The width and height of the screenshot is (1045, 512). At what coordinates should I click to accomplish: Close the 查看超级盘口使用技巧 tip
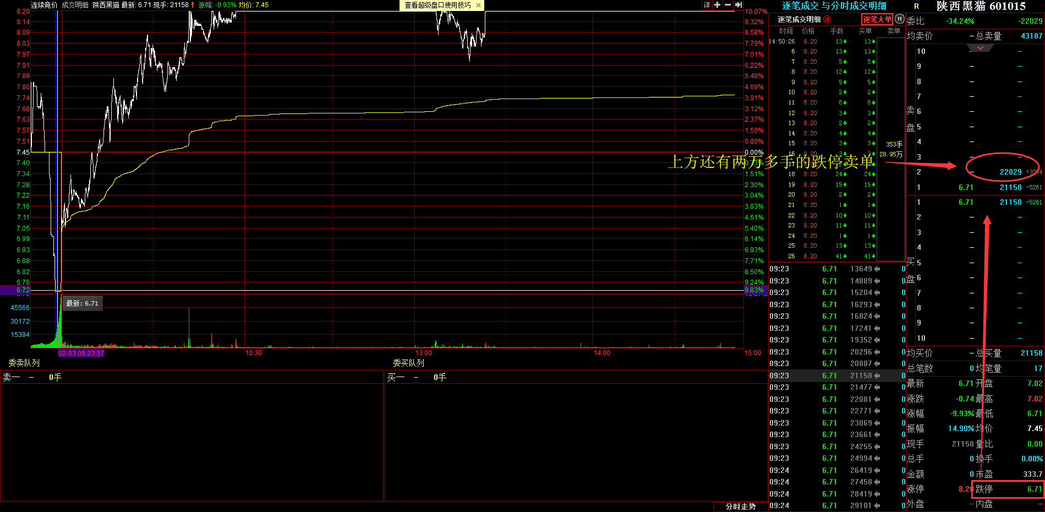click(478, 5)
